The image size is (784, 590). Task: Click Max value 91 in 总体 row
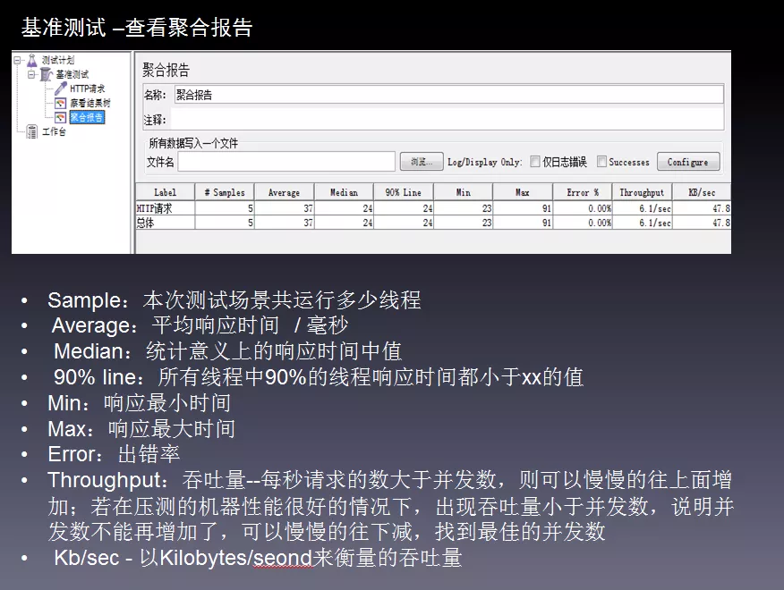(523, 223)
